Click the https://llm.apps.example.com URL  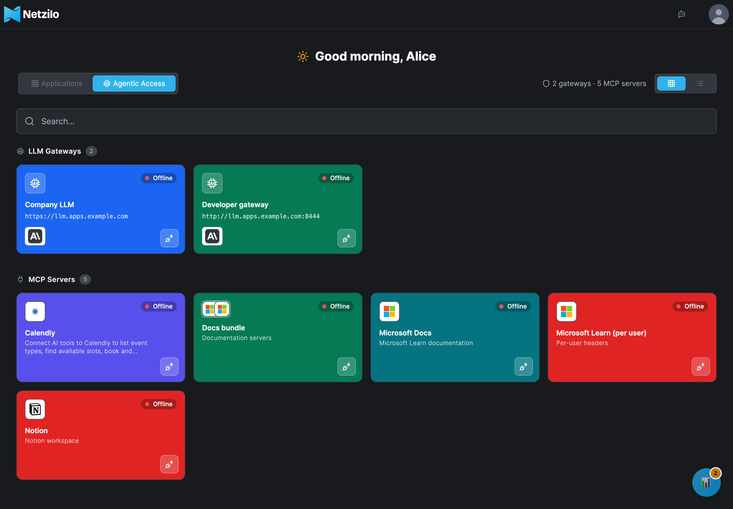[77, 216]
